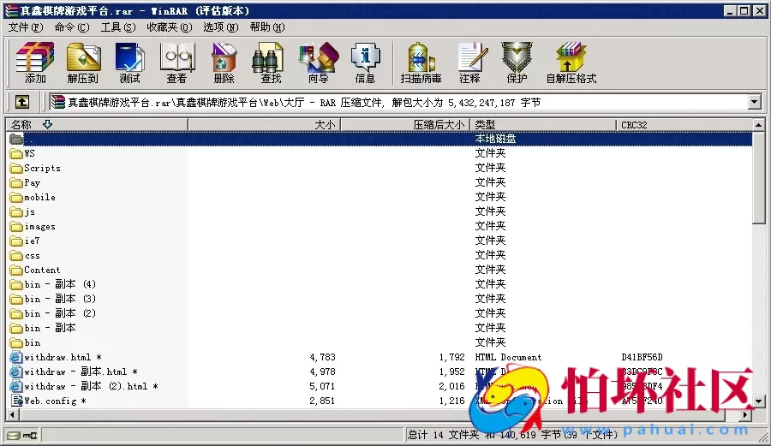Image resolution: width=771 pixels, height=446 pixels.
Task: Click CRC32 value D41BF56D
Action: 642,357
